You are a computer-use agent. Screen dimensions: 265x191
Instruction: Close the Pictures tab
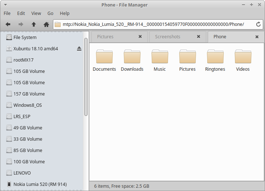pyautogui.click(x=140, y=36)
